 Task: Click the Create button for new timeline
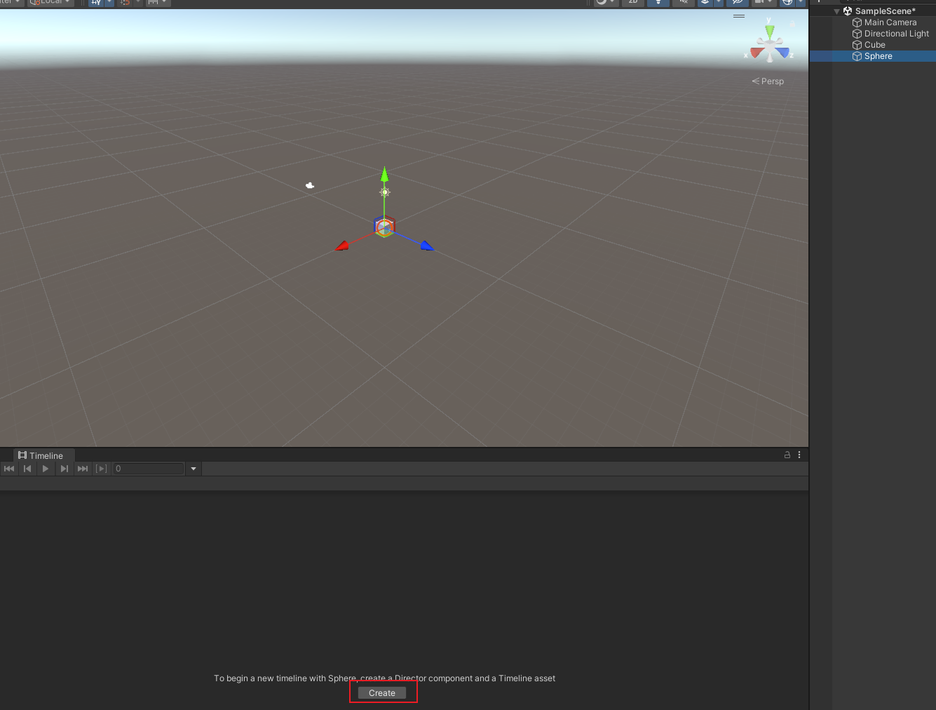point(382,693)
